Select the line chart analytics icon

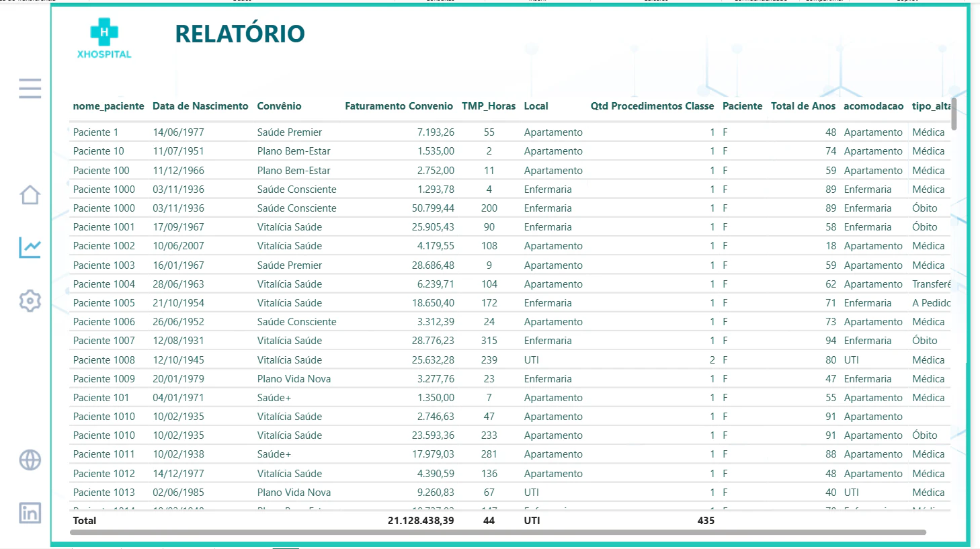pyautogui.click(x=30, y=247)
